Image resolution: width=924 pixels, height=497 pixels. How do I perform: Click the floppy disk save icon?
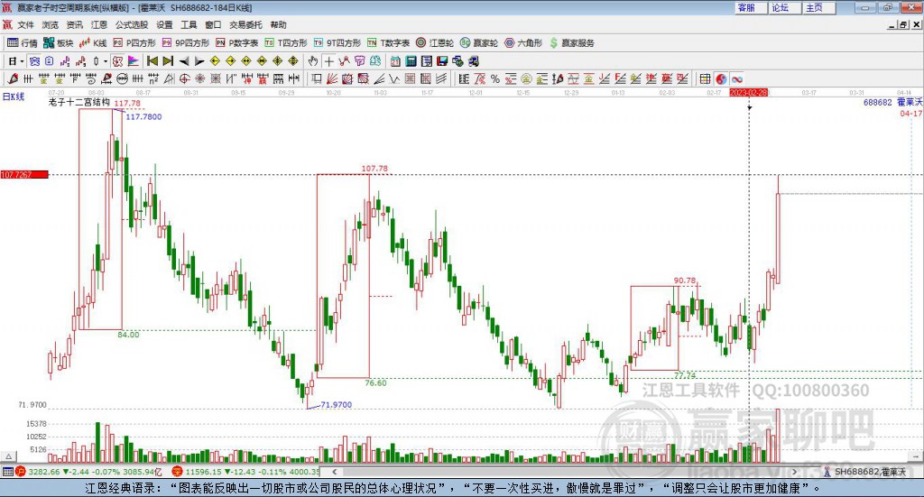442,61
